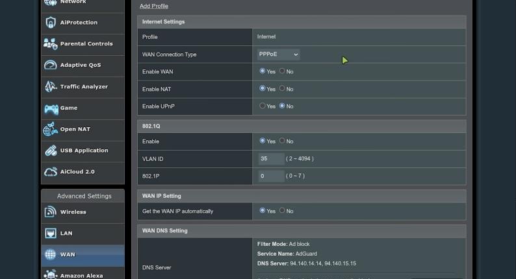Open the Parental Controls people icon

click(50, 43)
